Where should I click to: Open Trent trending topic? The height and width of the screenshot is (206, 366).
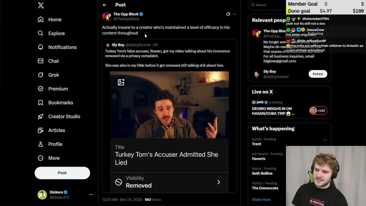click(256, 144)
